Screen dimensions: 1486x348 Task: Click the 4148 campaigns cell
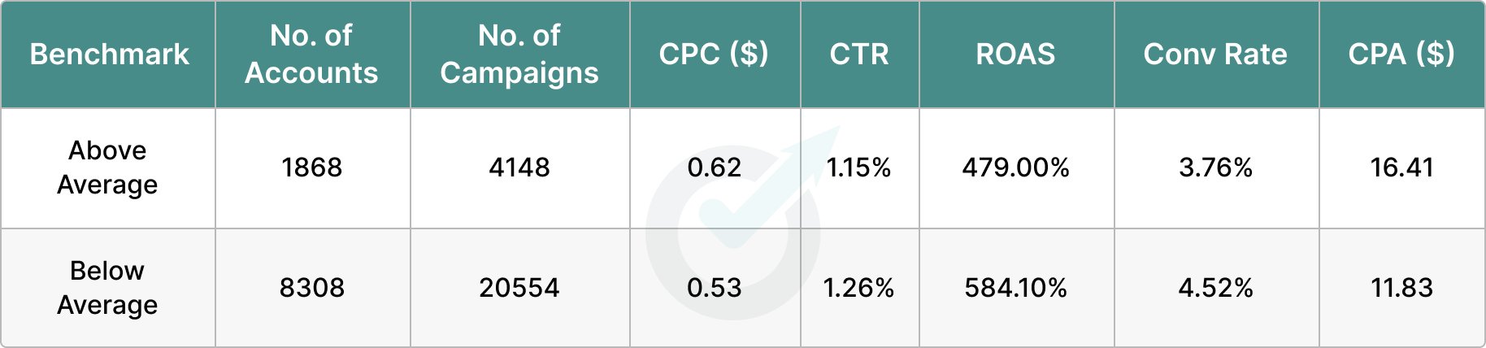519,167
